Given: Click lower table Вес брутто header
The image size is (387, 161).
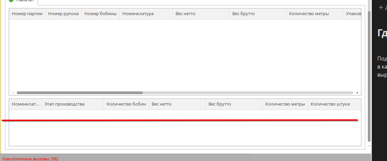Looking at the screenshot, I should point(234,104).
